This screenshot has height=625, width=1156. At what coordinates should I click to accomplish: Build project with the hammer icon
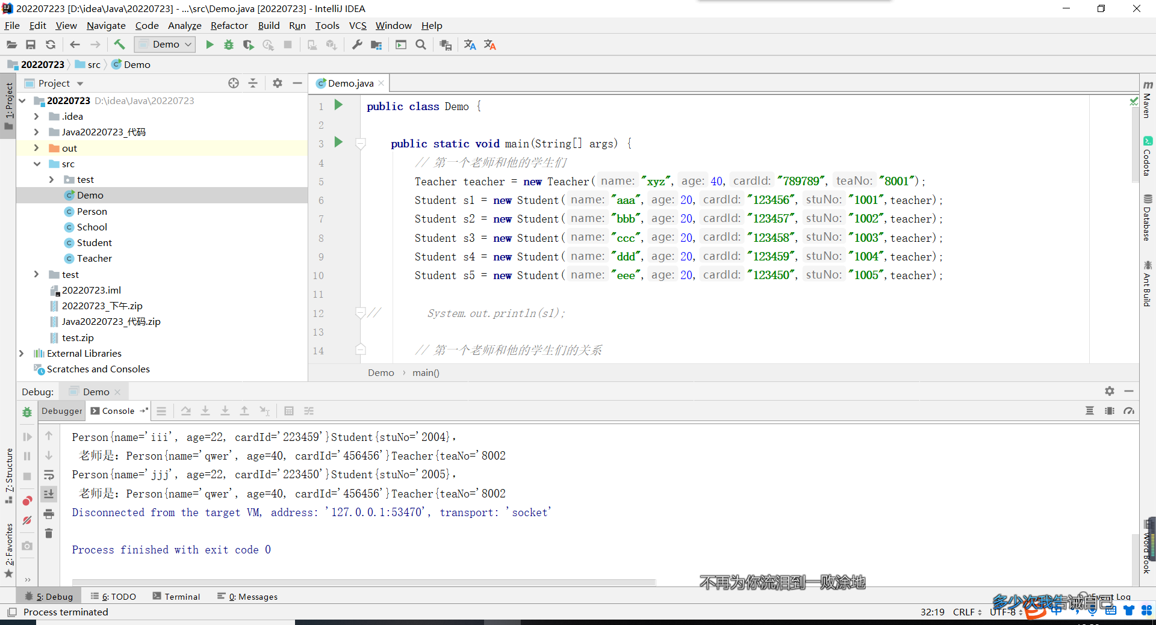[x=119, y=45]
